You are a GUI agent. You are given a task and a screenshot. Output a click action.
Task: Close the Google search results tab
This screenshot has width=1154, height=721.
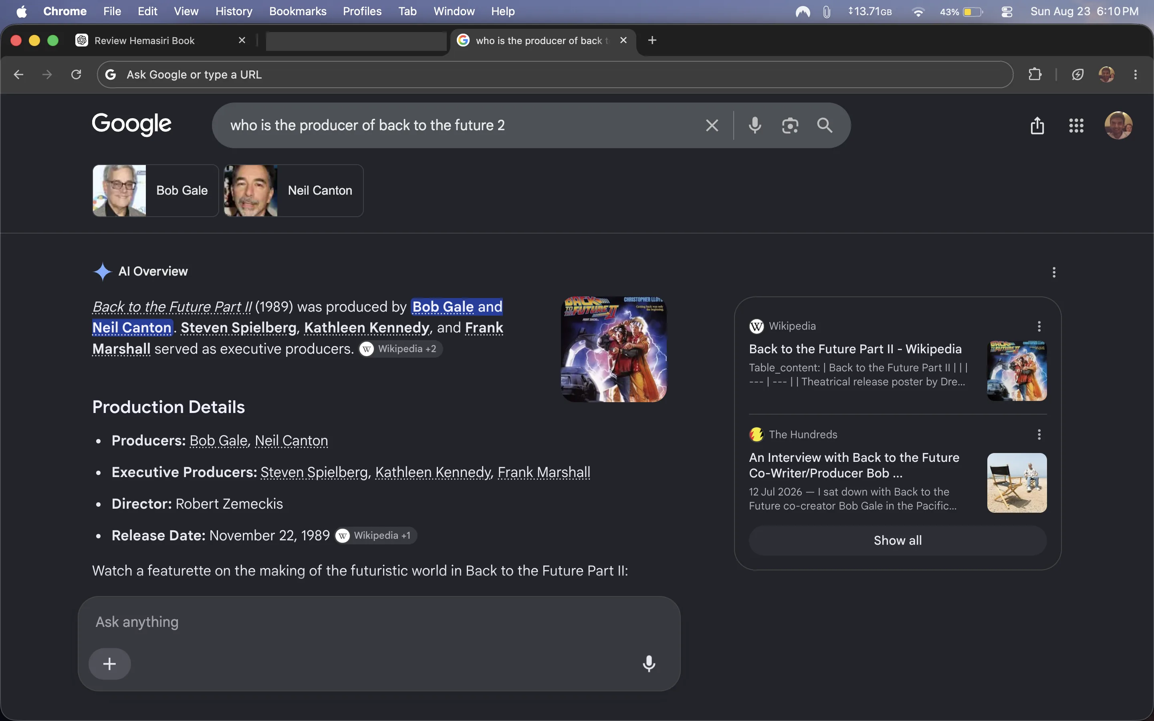point(623,40)
